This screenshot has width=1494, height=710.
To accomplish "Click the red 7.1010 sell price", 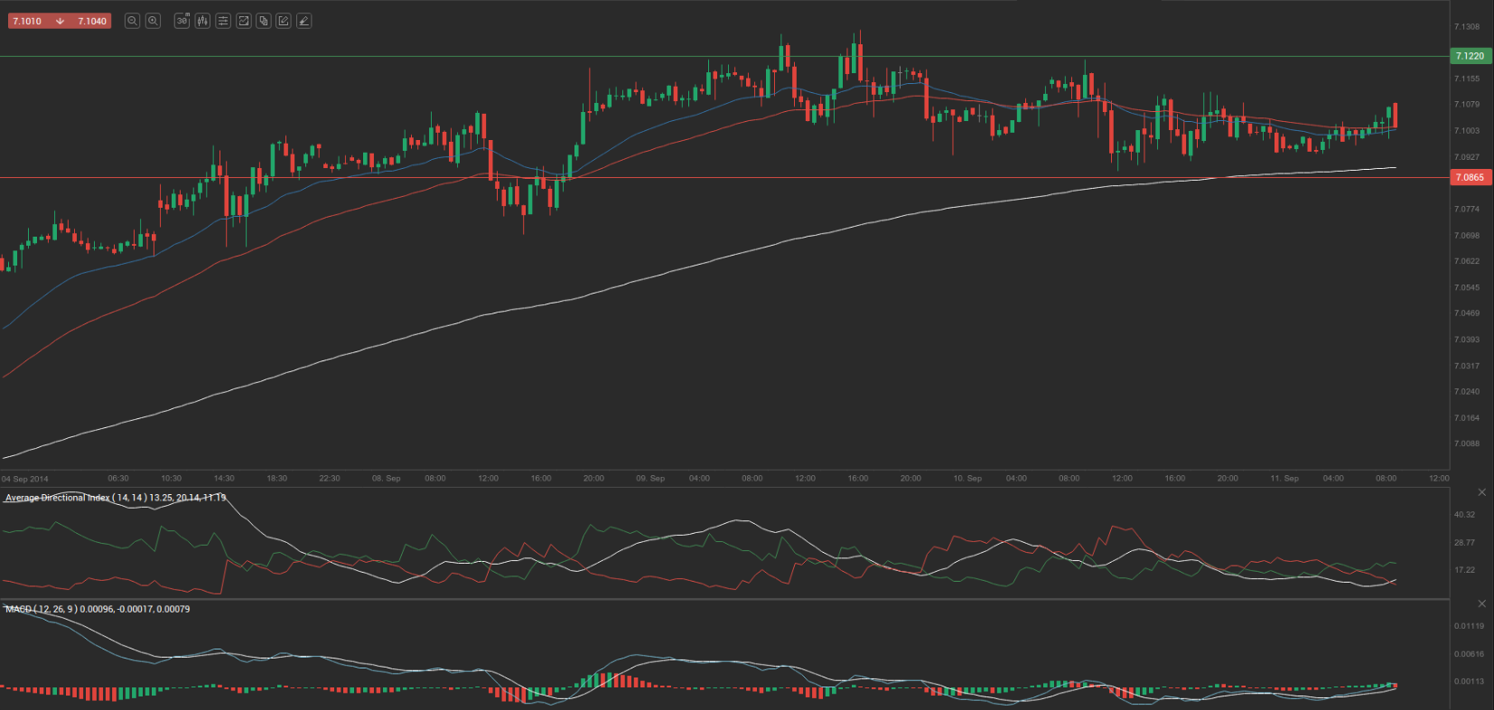I will [x=27, y=21].
